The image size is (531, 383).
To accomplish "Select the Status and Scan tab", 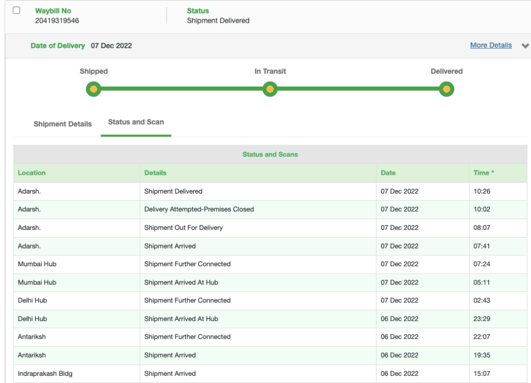I will 136,122.
